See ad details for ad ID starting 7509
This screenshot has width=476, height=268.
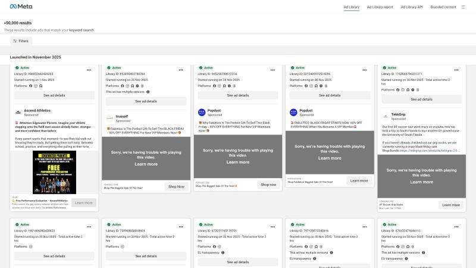(146, 256)
